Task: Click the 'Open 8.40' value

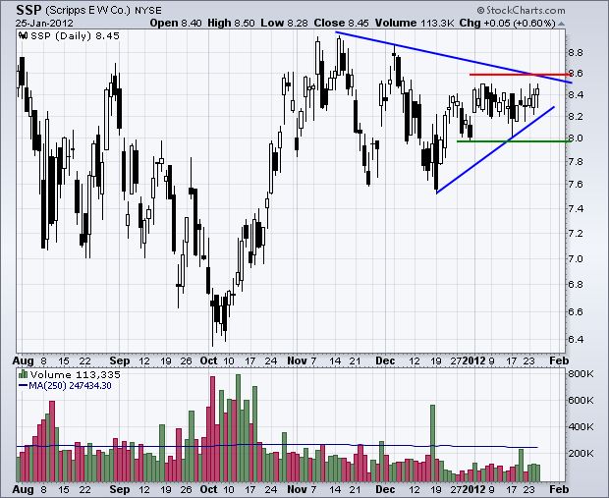Action: 176,23
